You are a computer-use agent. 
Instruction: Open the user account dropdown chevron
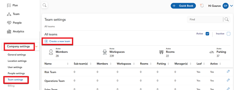[231, 6]
